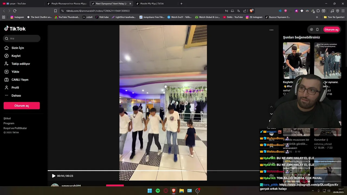Open the video three-dots options menu
347x195 pixels.
[x=271, y=30]
